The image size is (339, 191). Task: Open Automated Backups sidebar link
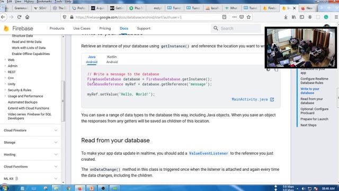tap(22, 102)
